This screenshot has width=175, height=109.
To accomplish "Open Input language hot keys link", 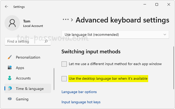I will point(81,102).
